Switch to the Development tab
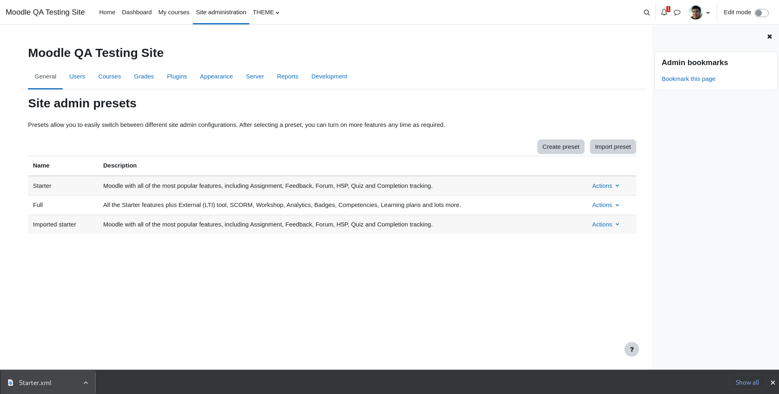The height and width of the screenshot is (394, 779). pyautogui.click(x=329, y=76)
